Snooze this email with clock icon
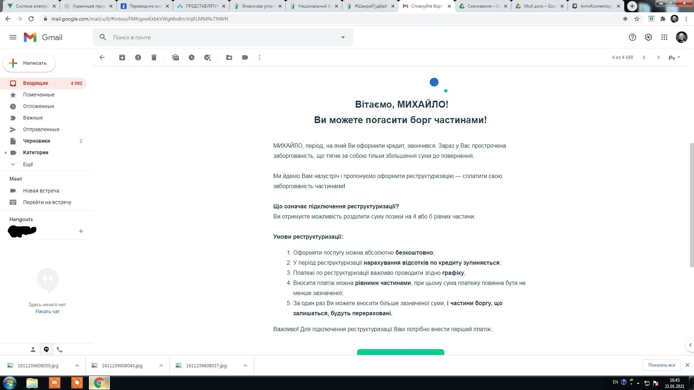Image resolution: width=694 pixels, height=390 pixels. pyautogui.click(x=192, y=57)
